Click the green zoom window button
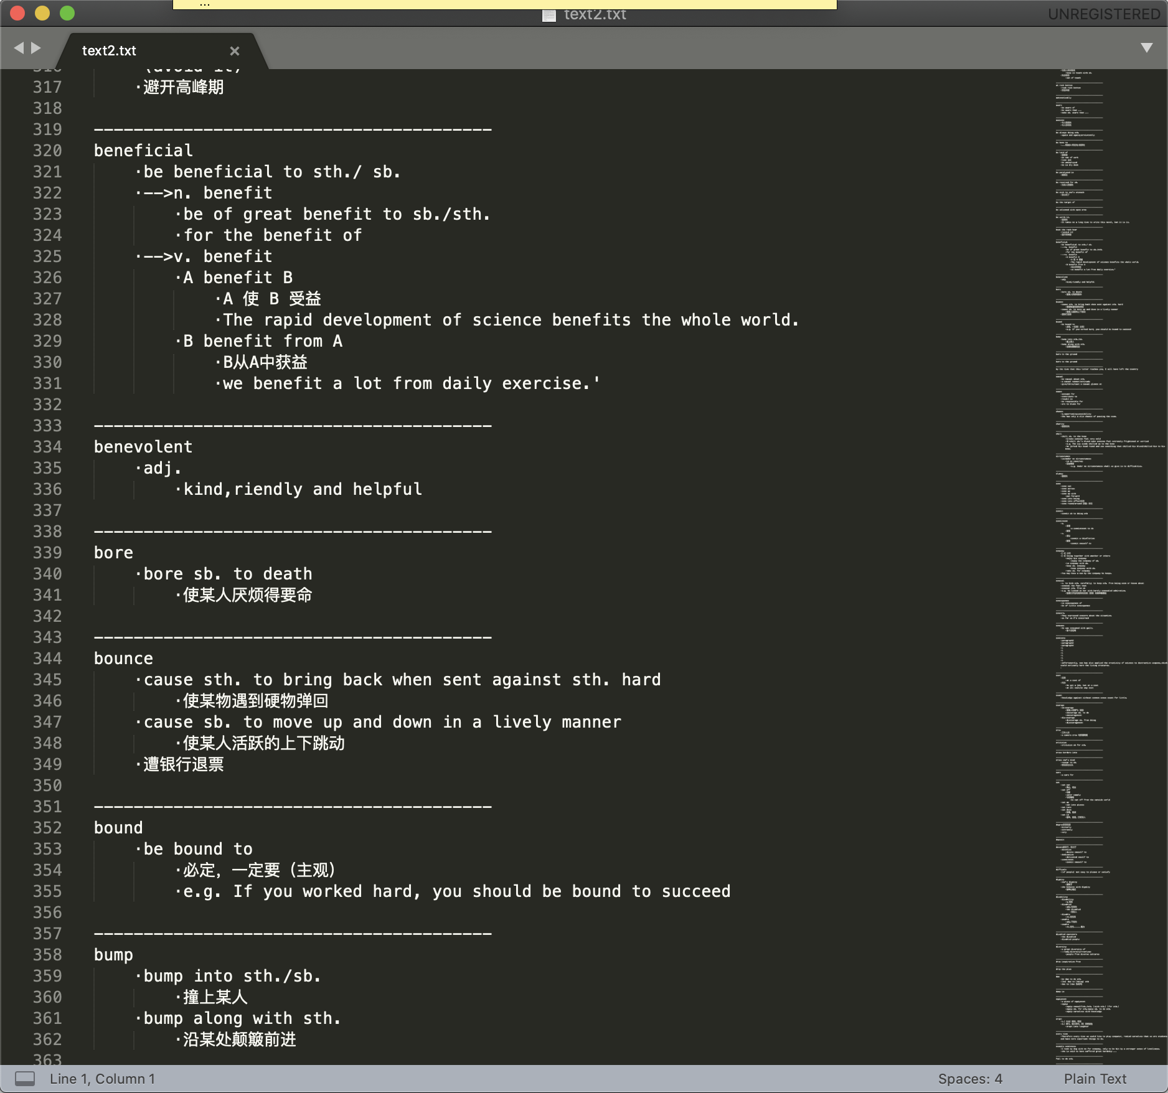 pos(67,12)
